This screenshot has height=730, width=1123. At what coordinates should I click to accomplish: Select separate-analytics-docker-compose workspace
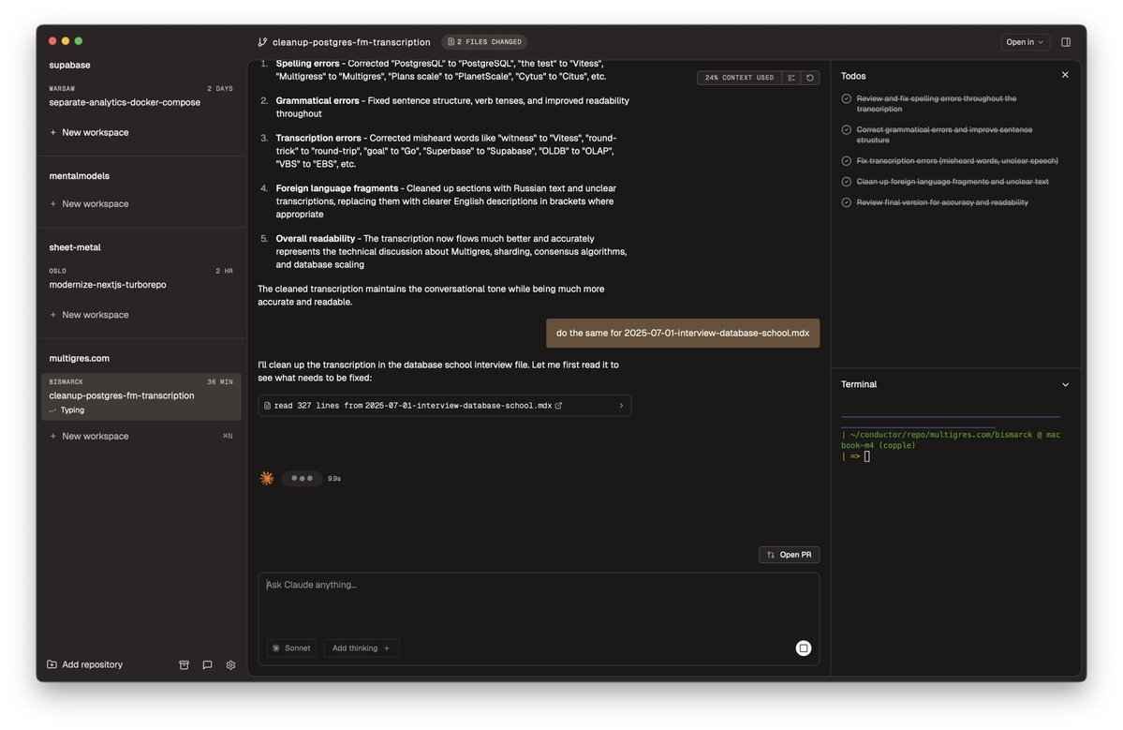tap(141, 96)
